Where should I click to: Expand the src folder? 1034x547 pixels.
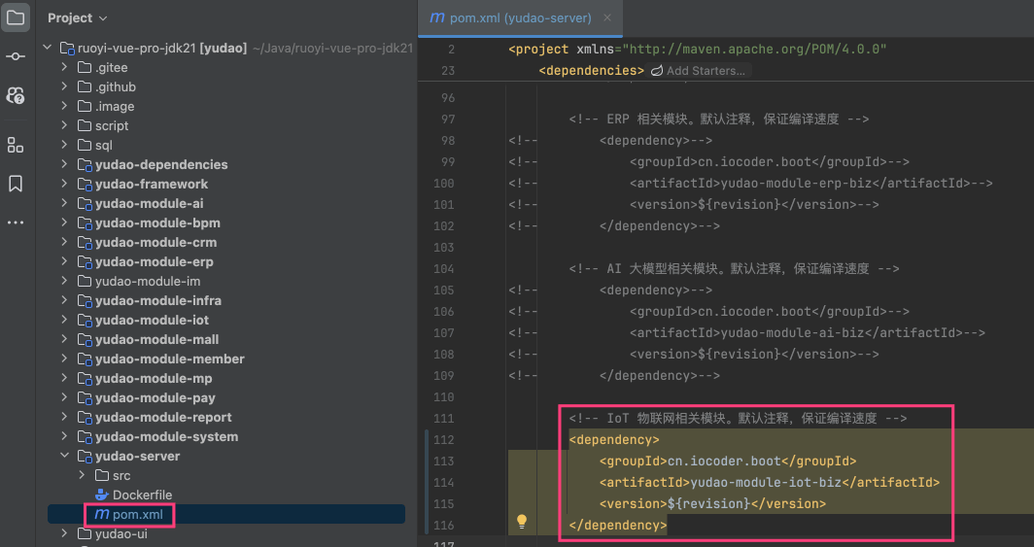pyautogui.click(x=82, y=475)
